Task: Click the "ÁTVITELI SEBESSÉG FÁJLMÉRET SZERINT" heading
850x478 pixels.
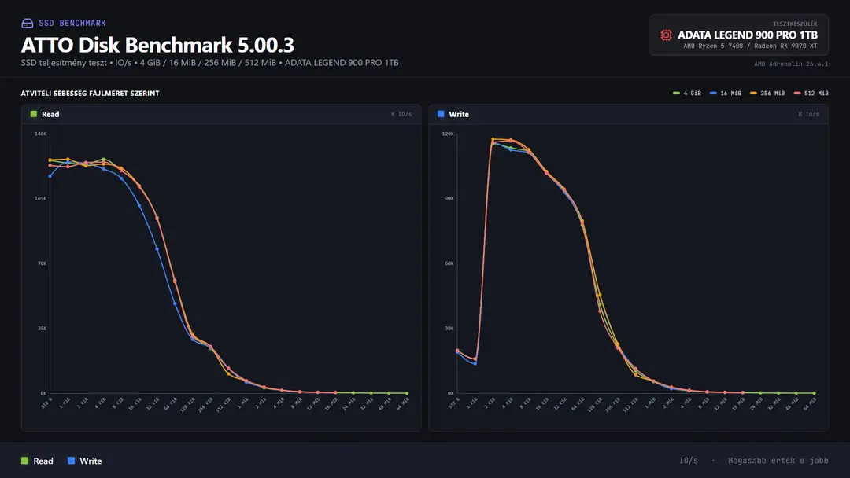Action: coord(90,93)
